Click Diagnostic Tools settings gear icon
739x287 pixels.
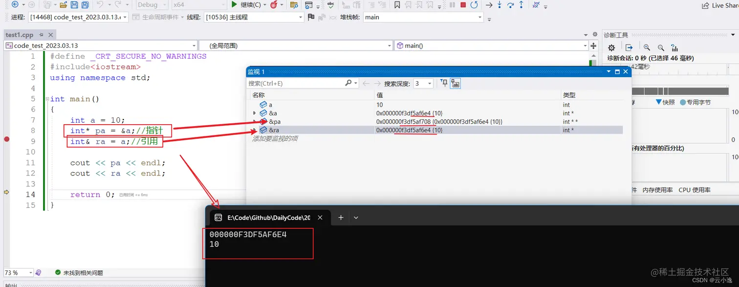point(611,47)
